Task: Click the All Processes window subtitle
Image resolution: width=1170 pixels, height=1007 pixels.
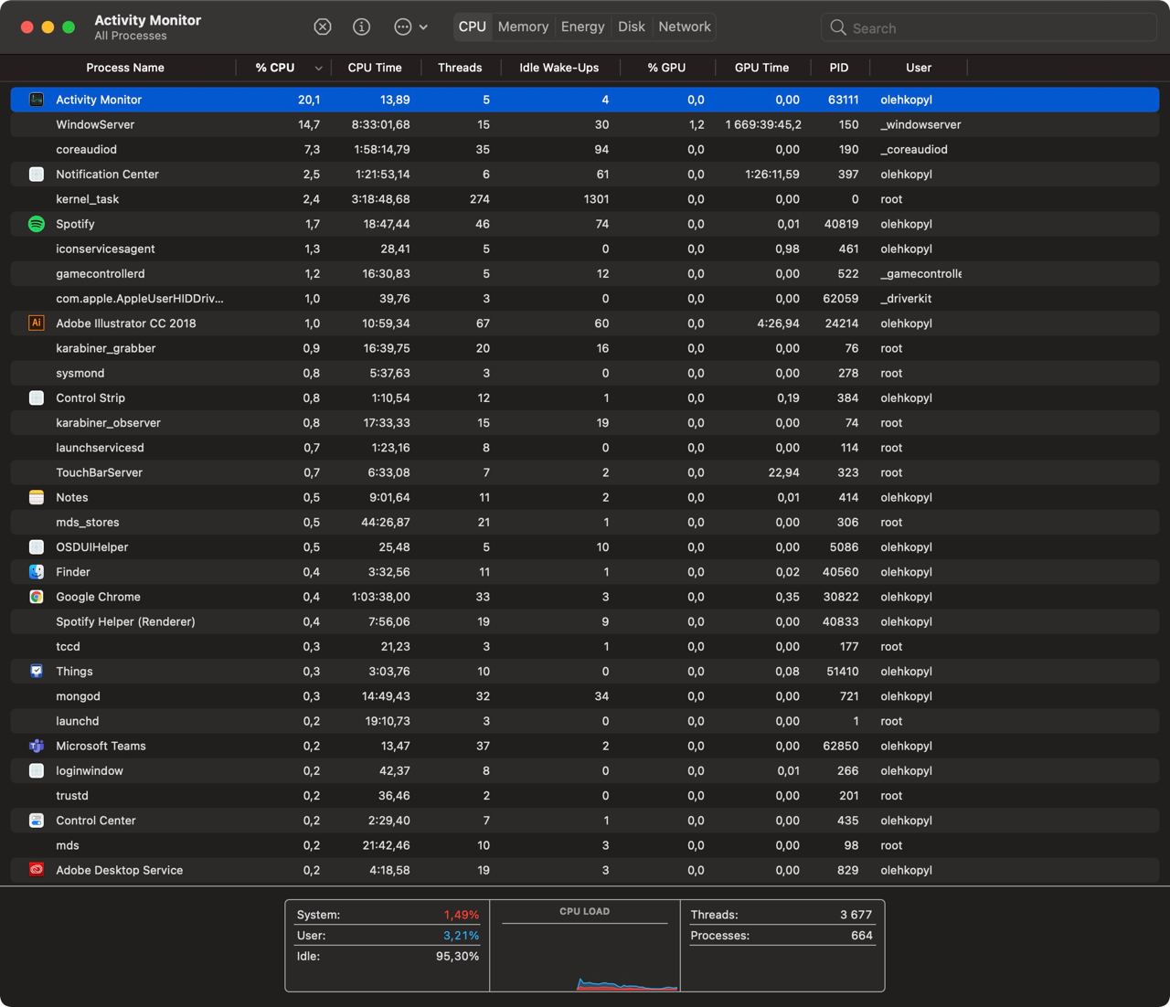Action: 131,36
